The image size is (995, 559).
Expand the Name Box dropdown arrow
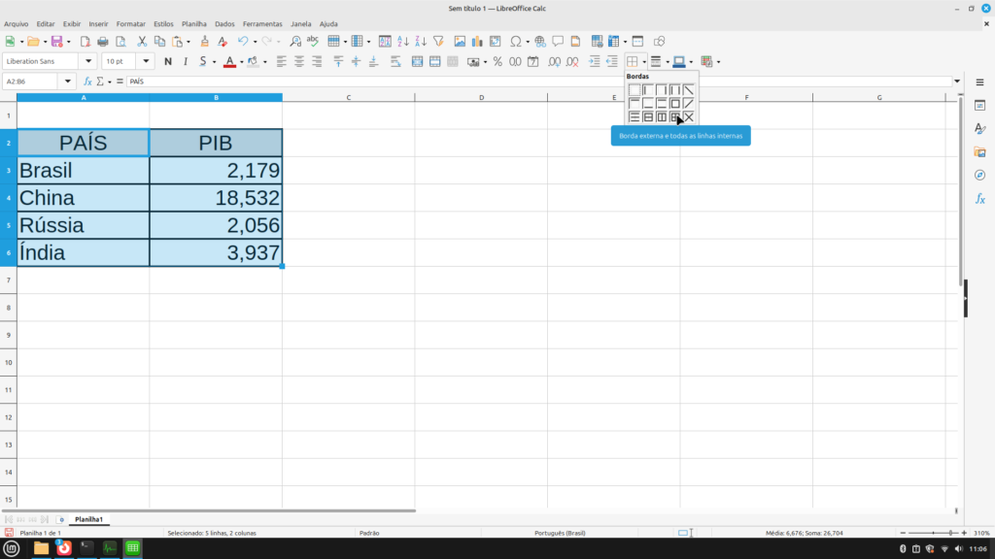pyautogui.click(x=73, y=82)
